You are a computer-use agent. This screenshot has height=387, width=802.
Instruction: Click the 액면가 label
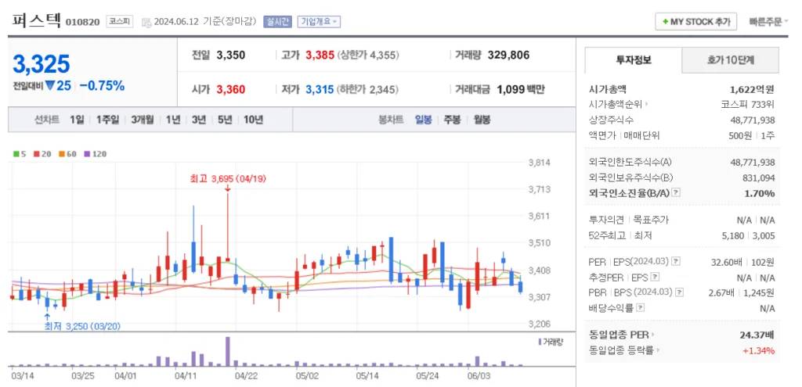[603, 136]
